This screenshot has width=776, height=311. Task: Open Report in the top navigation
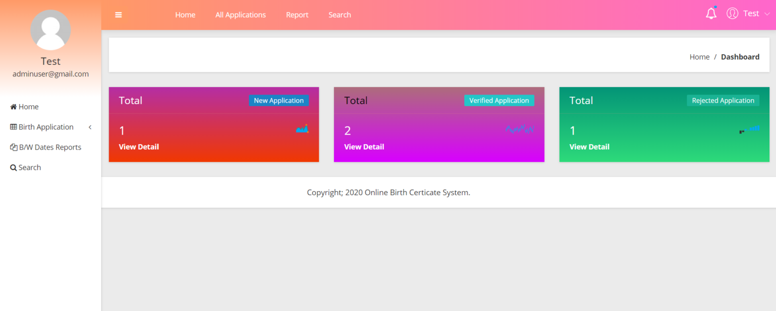coord(297,15)
